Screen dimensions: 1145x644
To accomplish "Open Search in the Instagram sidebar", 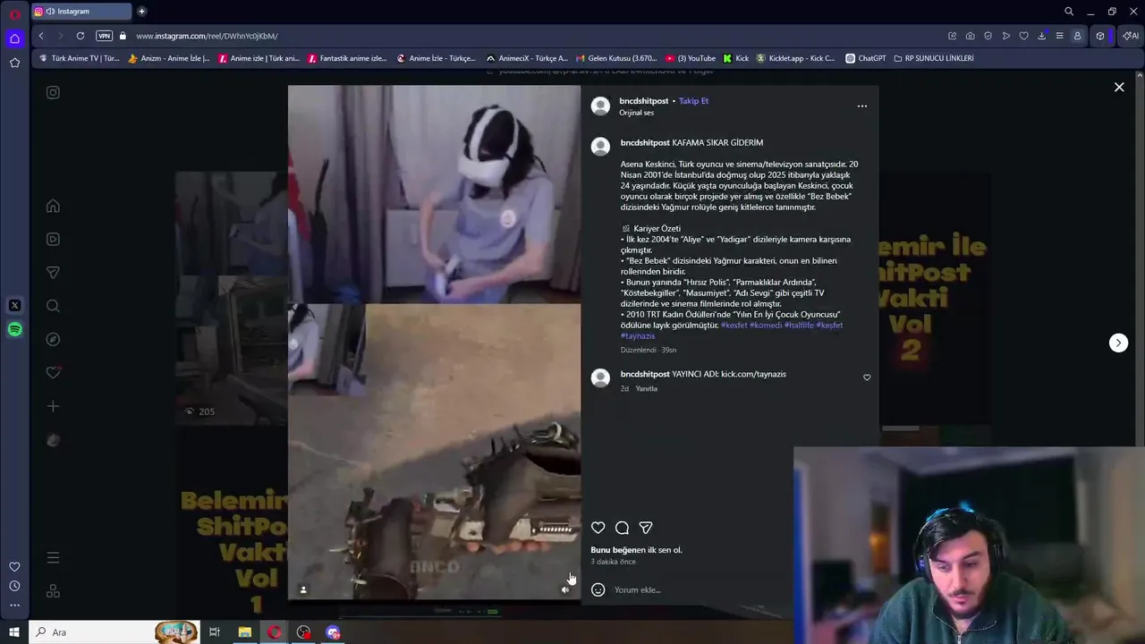I will 53,306.
